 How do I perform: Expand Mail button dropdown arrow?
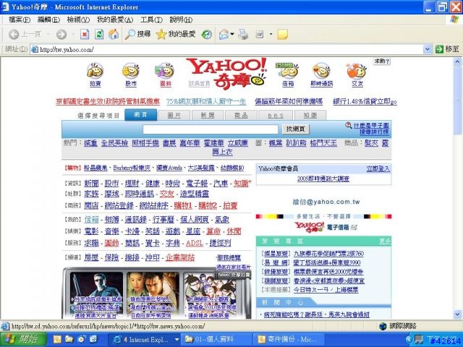point(232,35)
